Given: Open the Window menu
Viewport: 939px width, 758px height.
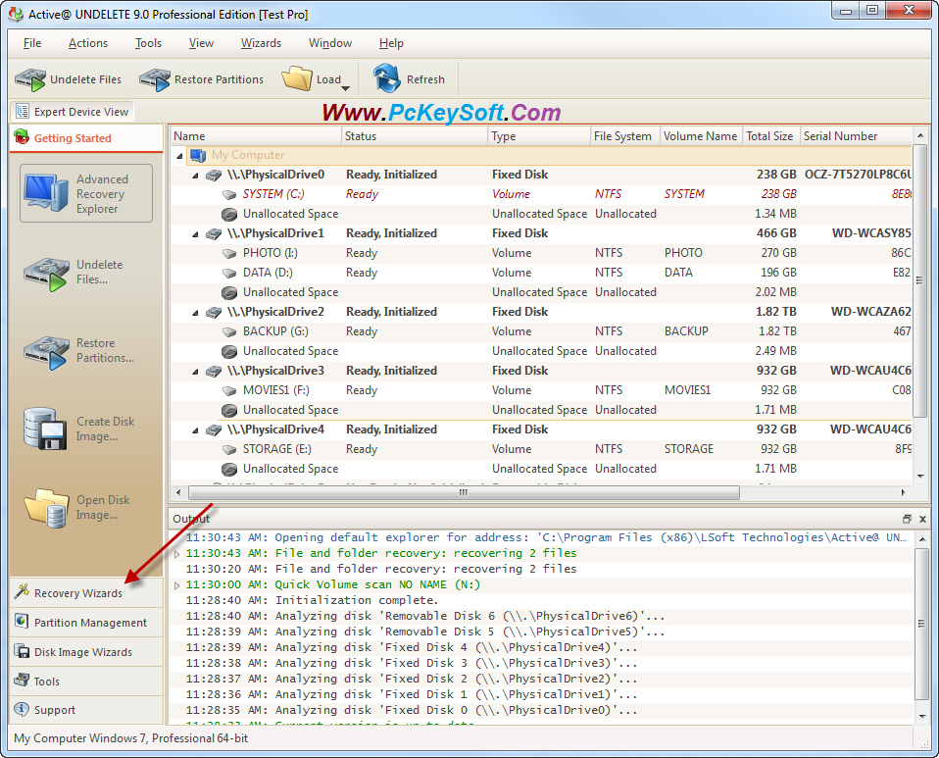Looking at the screenshot, I should tap(330, 43).
